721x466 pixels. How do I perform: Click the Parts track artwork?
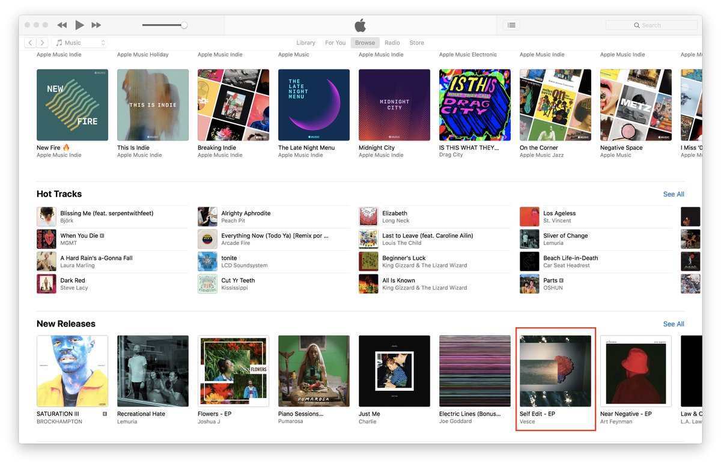(x=529, y=283)
